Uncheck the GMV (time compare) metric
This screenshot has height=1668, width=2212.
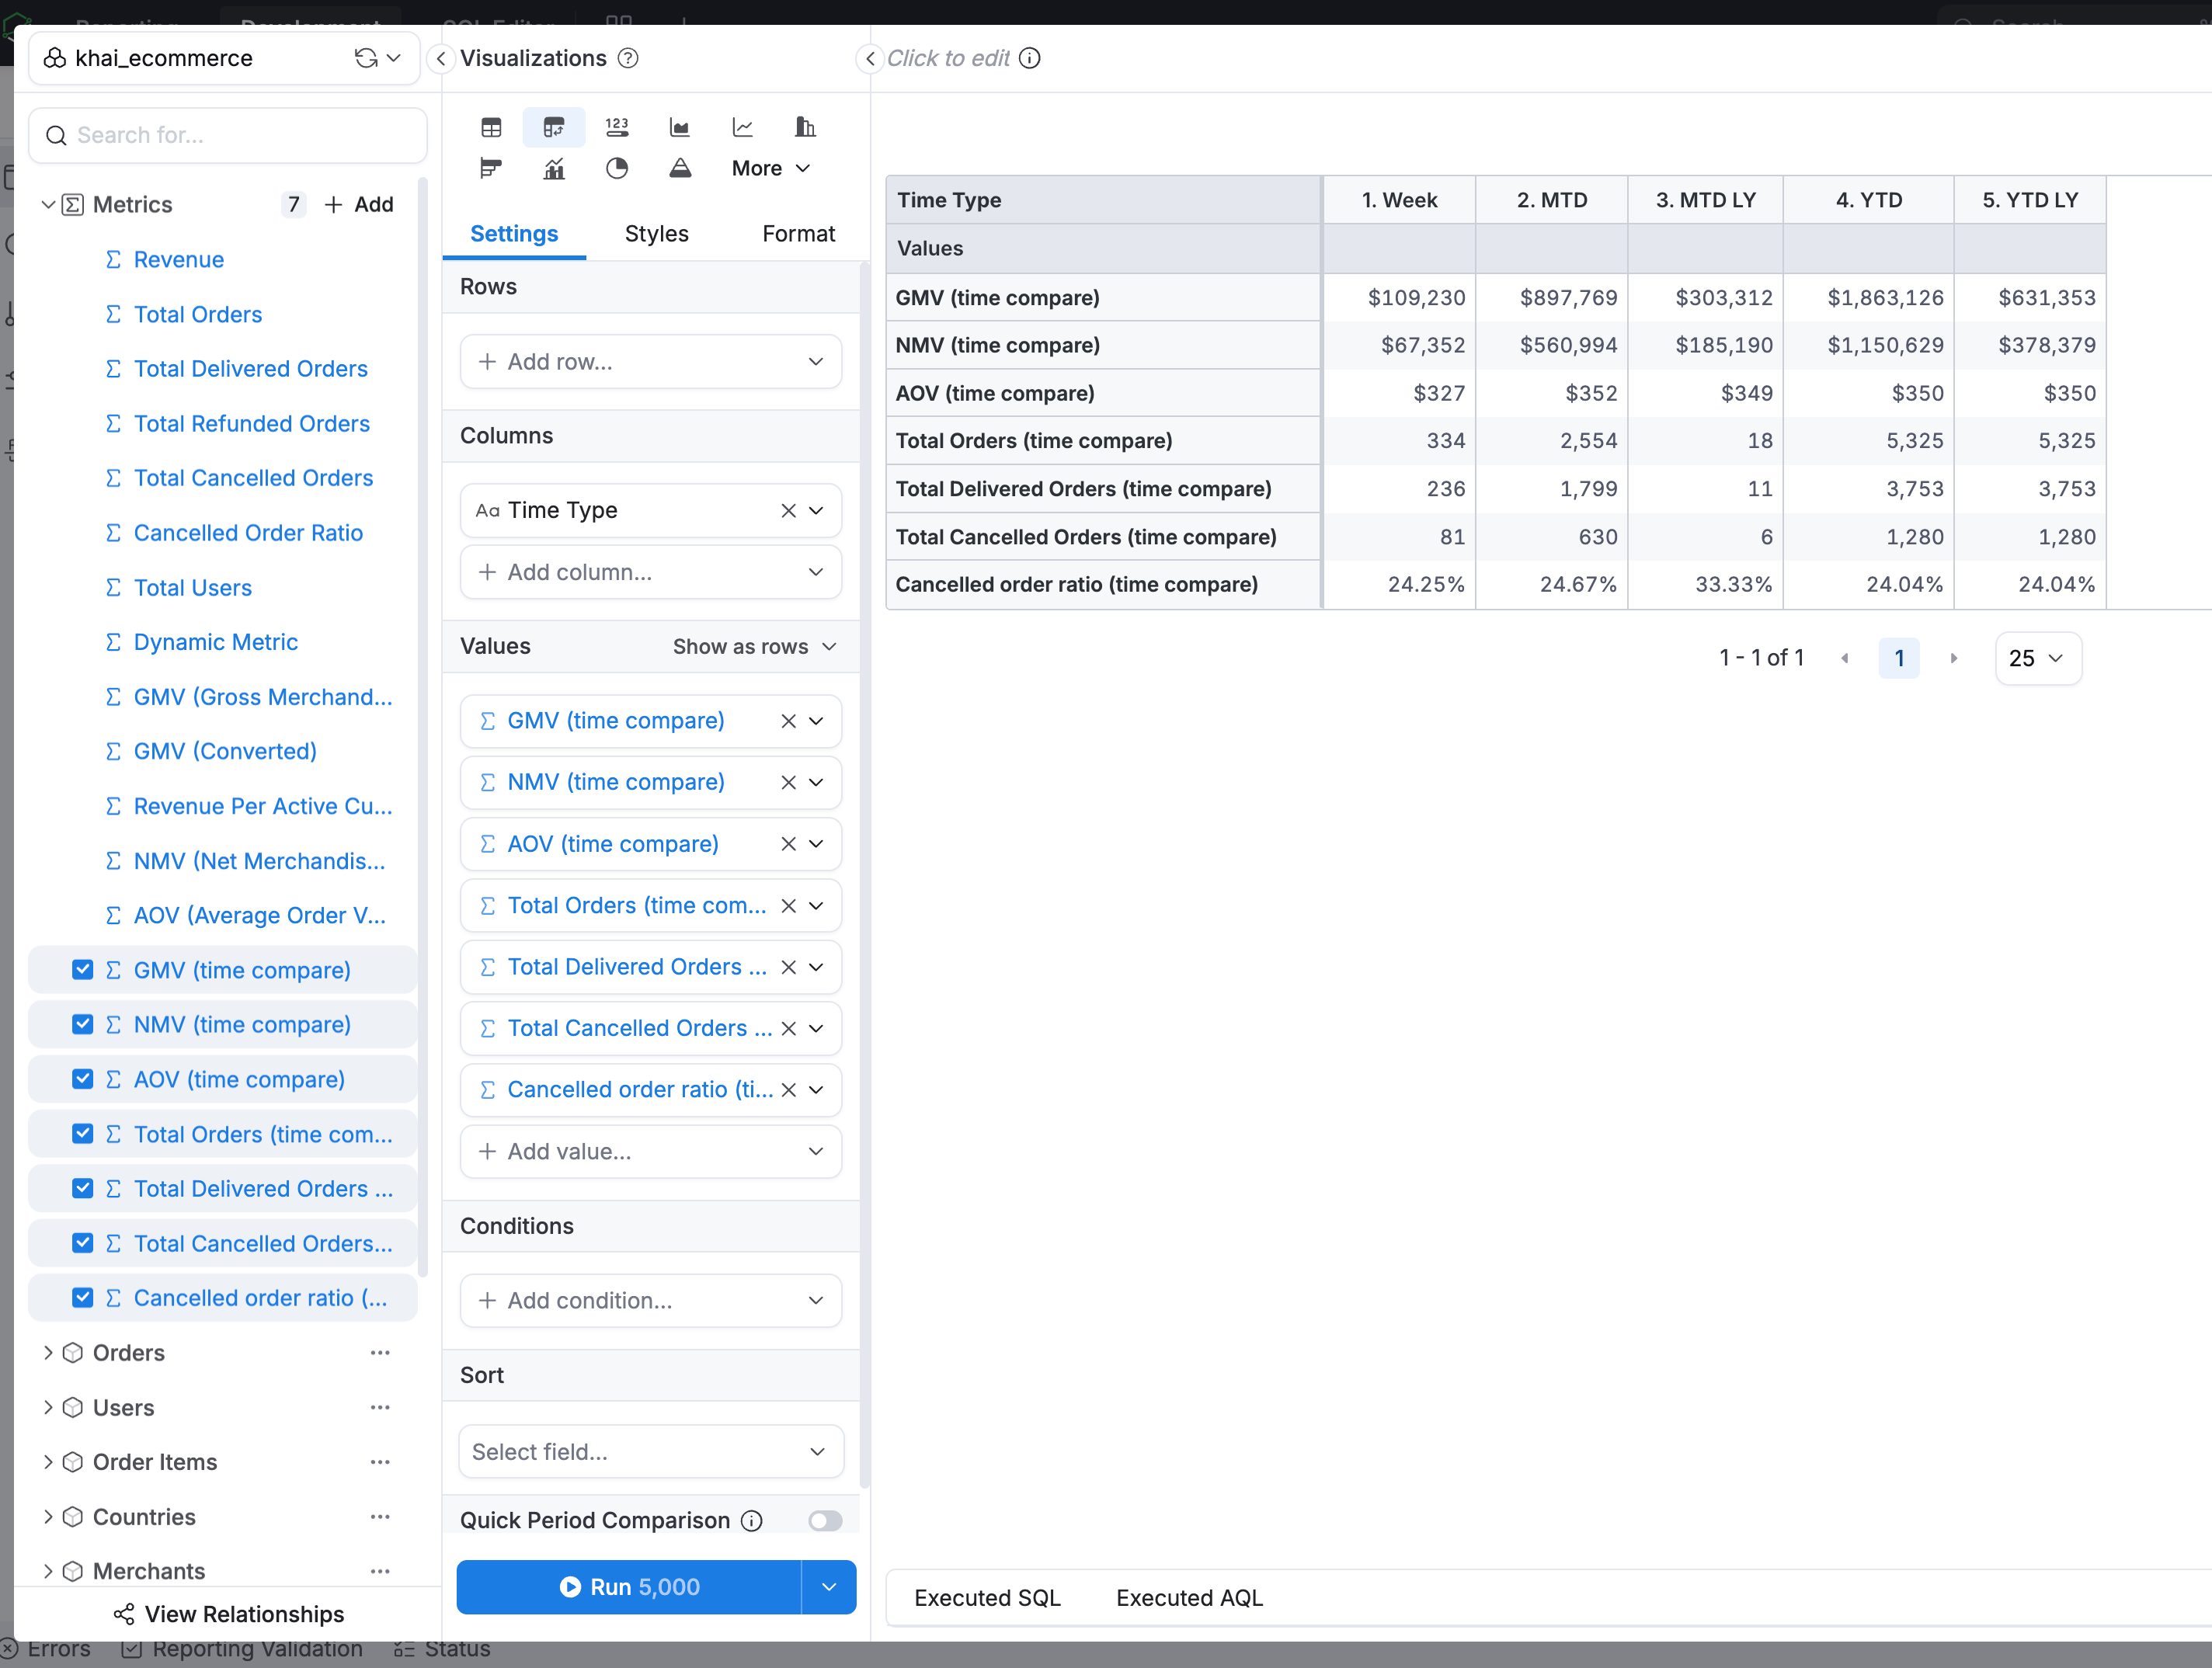(83, 969)
